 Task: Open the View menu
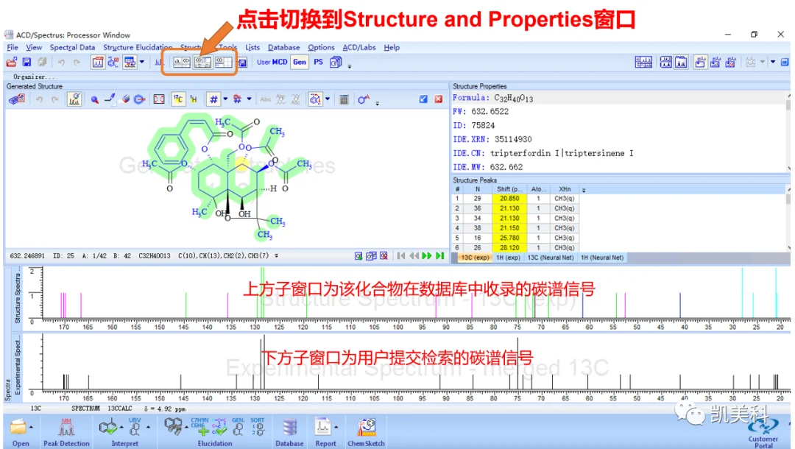(x=33, y=47)
